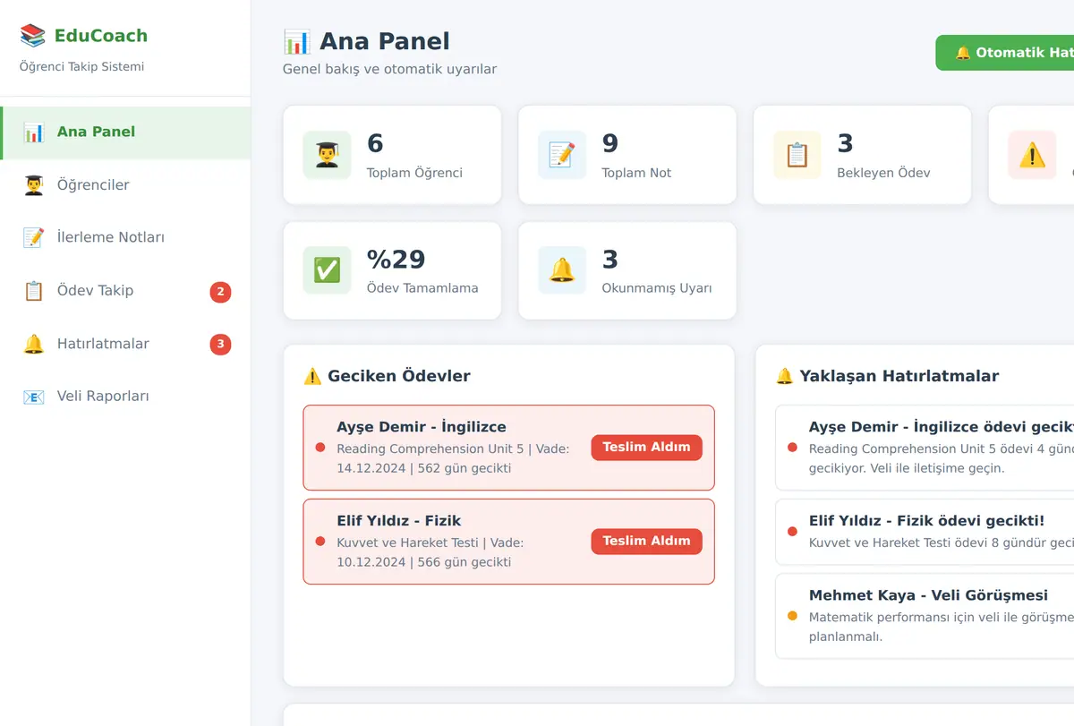
Task: Click the Toplam Not memo card icon
Action: (562, 155)
